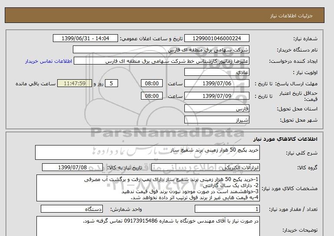This screenshot has width=334, height=236.
Task: Click the header جزئیات اطلاعات نیاز
Action: 291,16
